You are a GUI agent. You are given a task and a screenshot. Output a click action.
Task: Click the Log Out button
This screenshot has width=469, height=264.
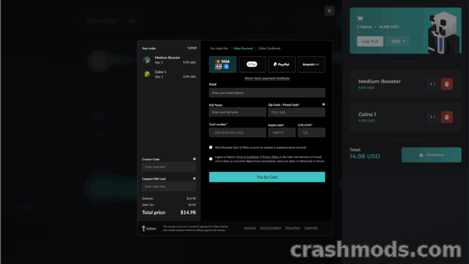click(x=370, y=42)
